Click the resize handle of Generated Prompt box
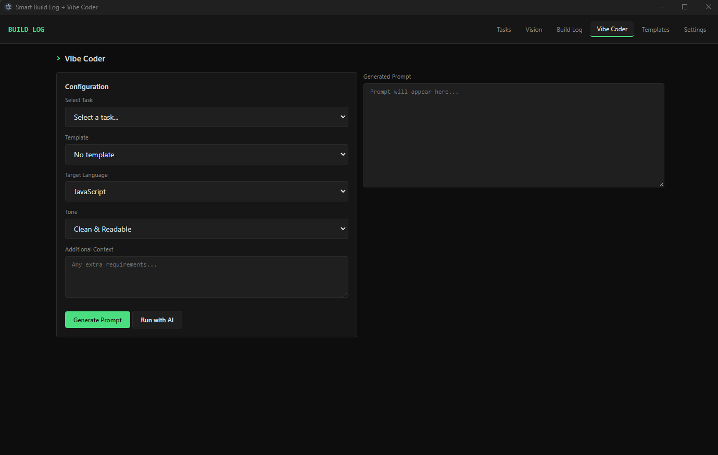This screenshot has height=455, width=718. coord(661,184)
